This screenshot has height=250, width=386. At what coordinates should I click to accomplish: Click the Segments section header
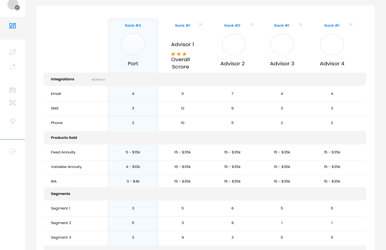pos(60,194)
